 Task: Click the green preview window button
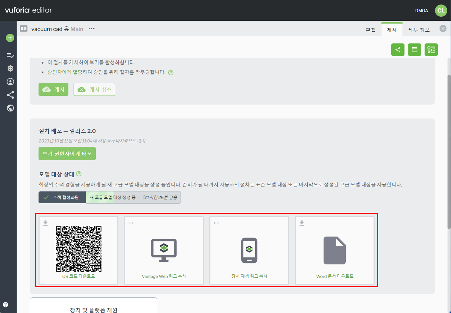tap(414, 50)
